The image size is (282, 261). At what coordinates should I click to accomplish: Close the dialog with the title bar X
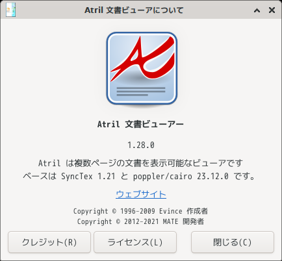click(x=272, y=10)
